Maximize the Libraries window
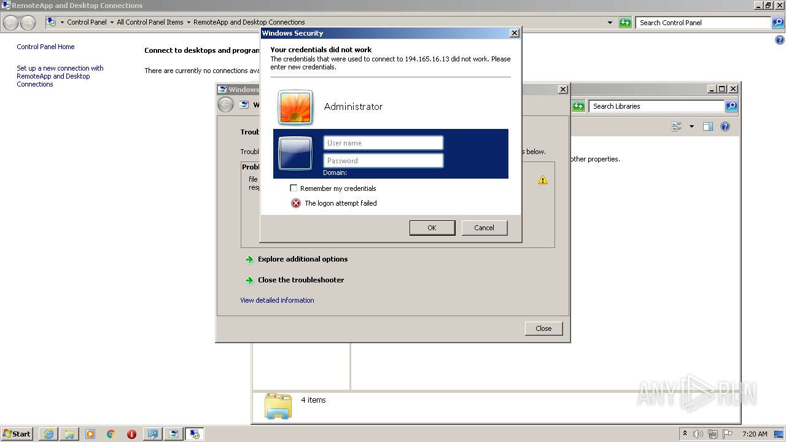The height and width of the screenshot is (442, 786). pos(722,89)
